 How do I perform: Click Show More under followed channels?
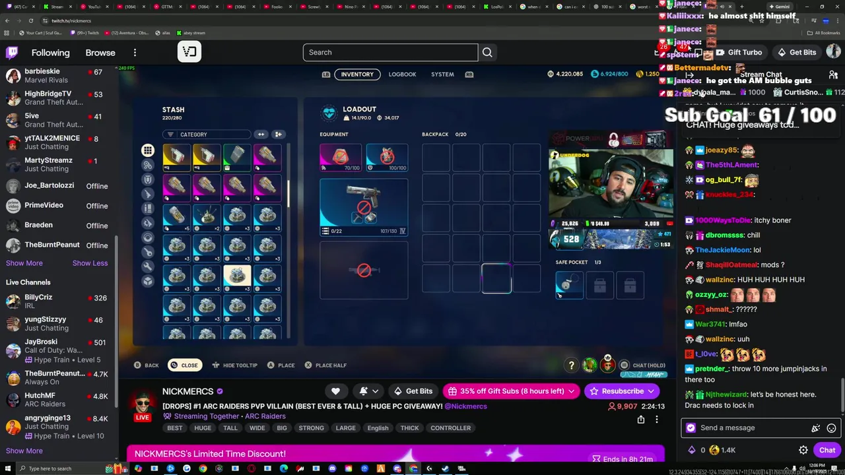24,263
